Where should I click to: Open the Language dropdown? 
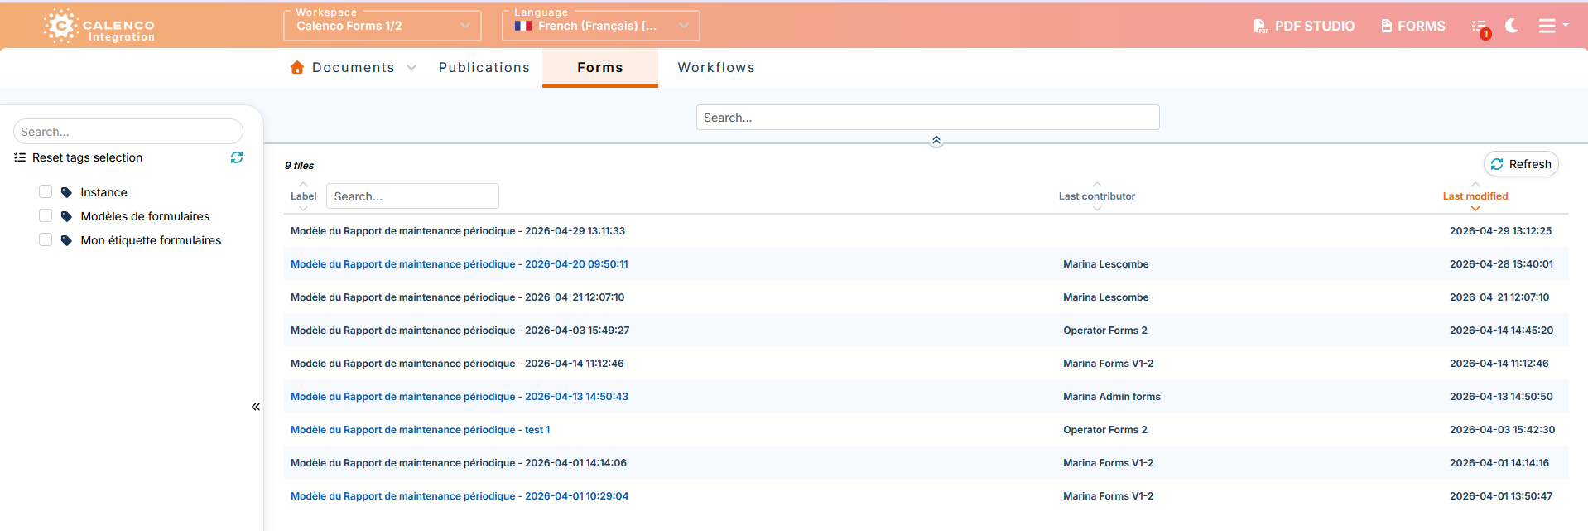pos(601,26)
